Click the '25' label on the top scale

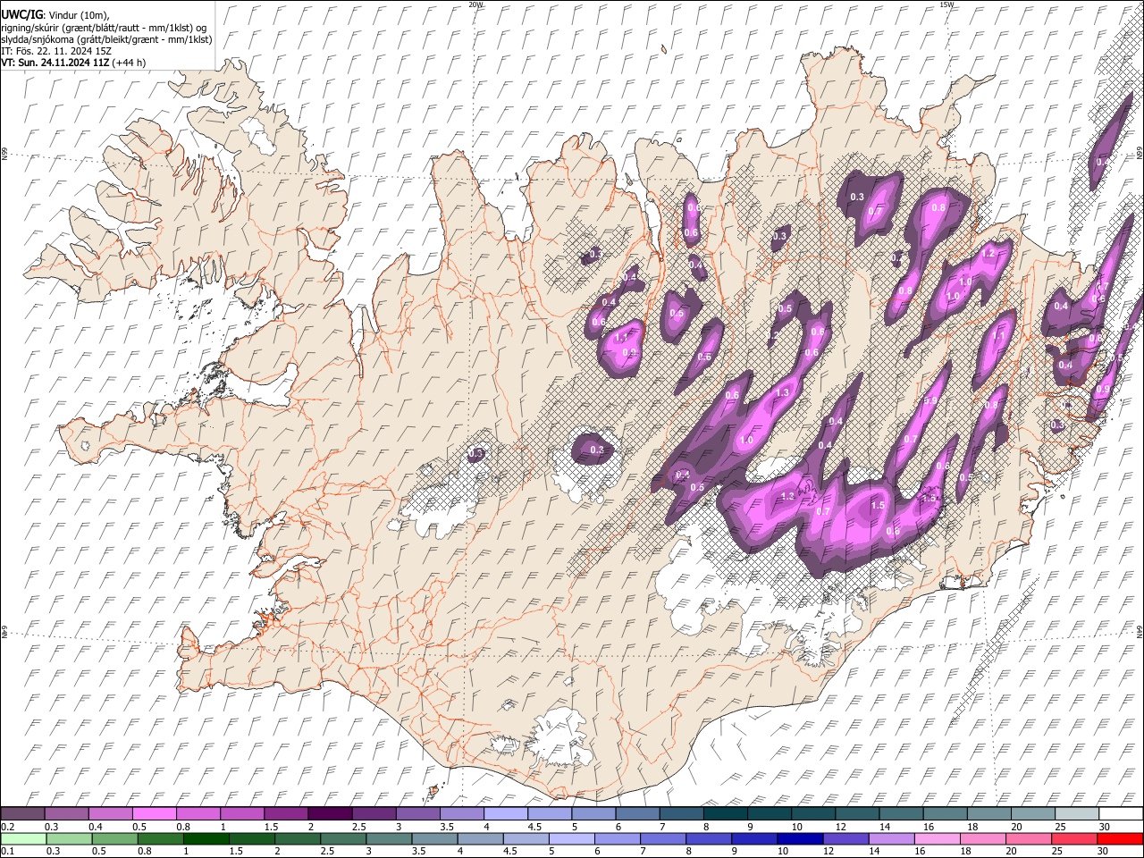tap(1060, 826)
